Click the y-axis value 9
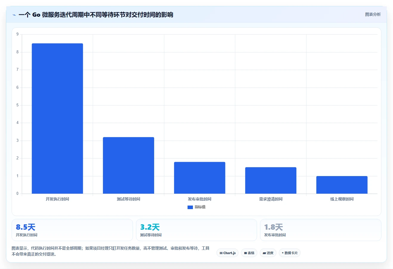 (x=17, y=34)
